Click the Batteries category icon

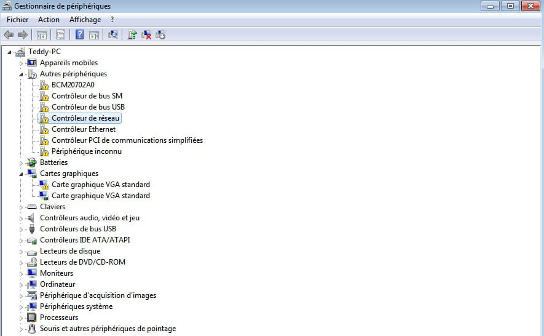click(31, 162)
